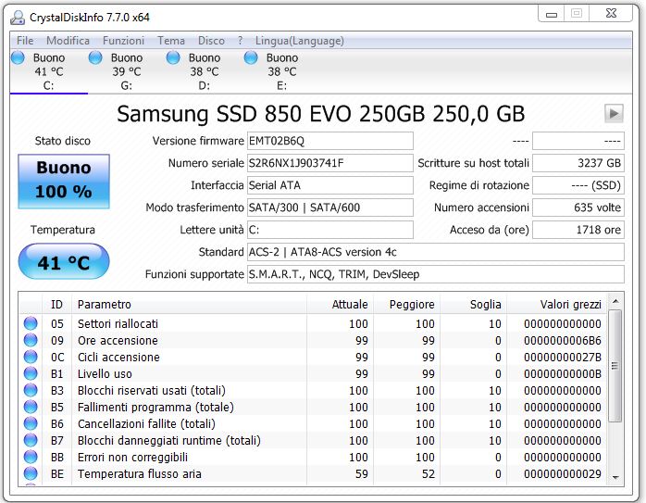Click the ID column header

56,304
